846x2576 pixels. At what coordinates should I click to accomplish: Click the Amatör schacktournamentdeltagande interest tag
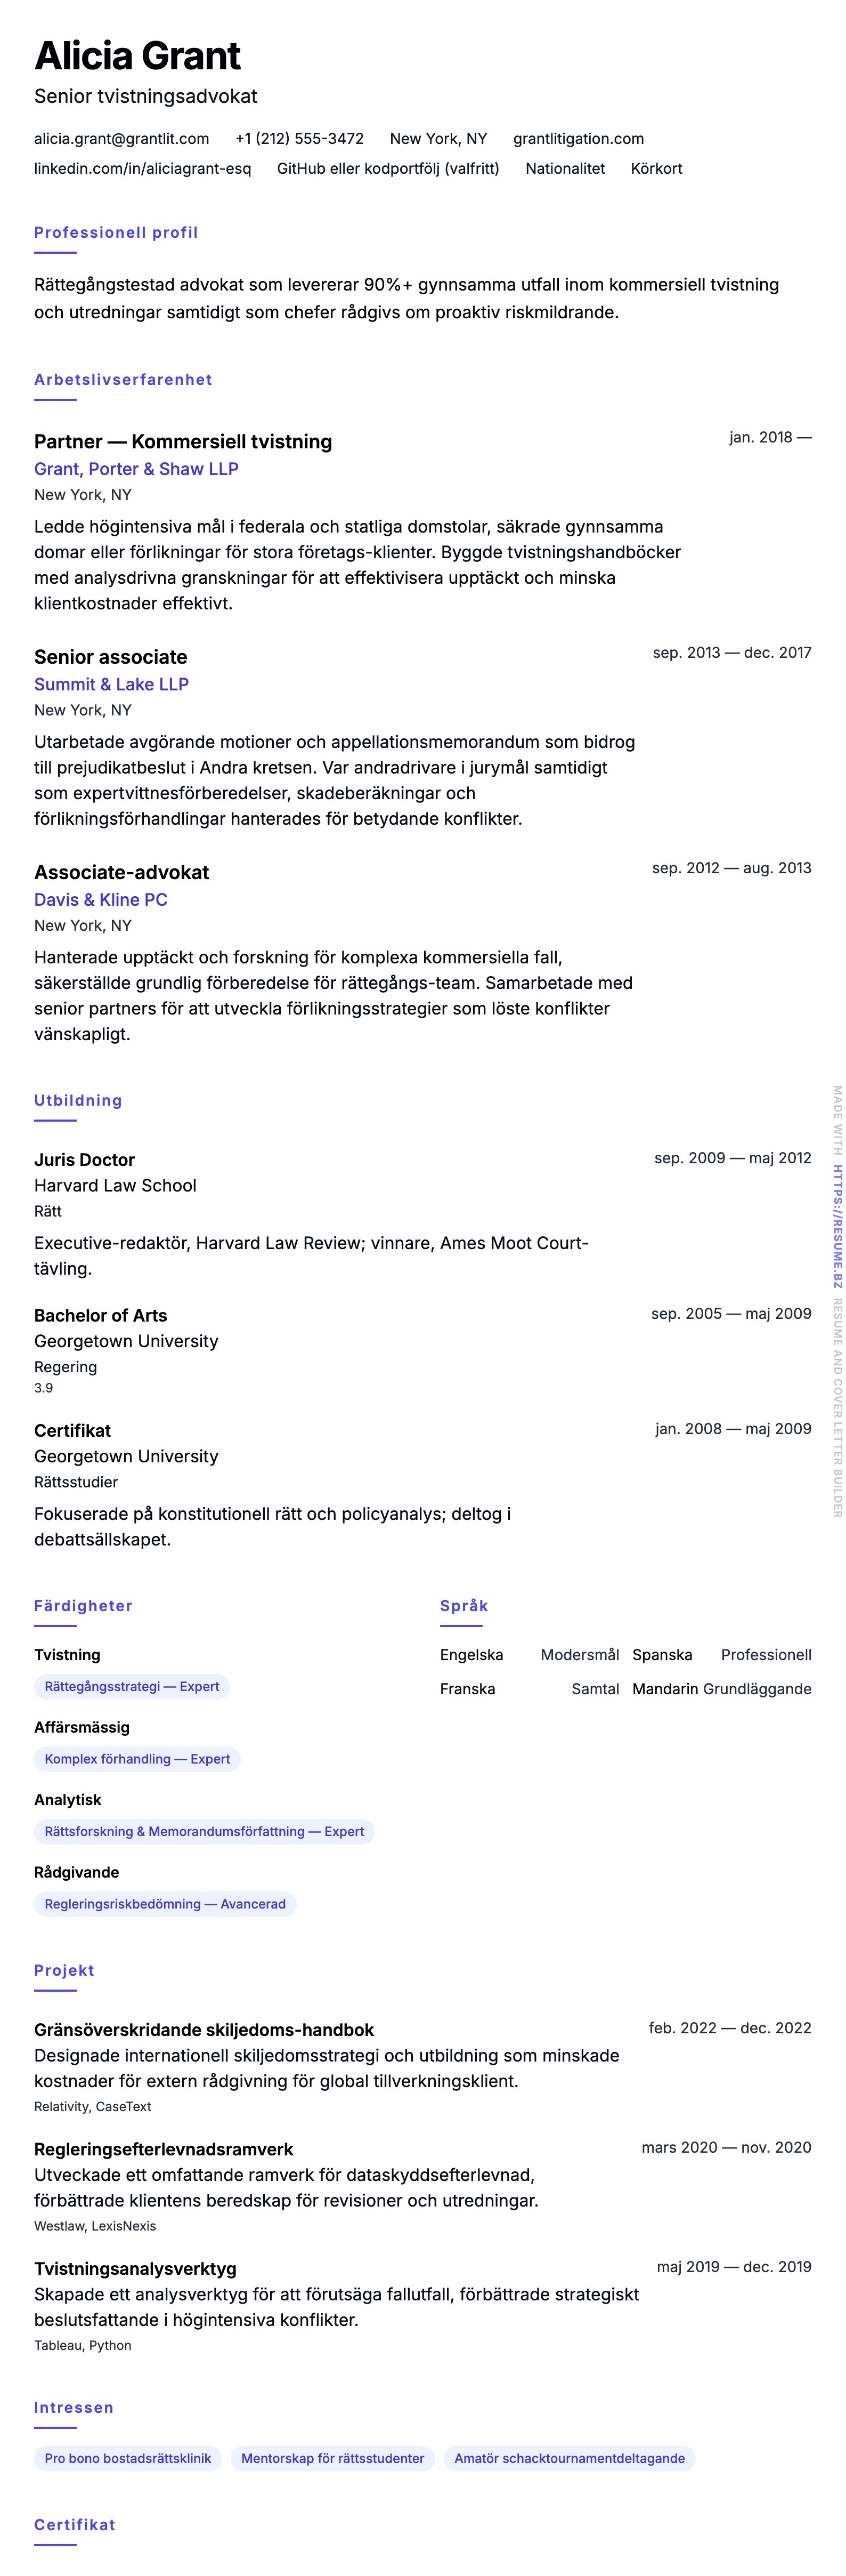[x=570, y=2459]
